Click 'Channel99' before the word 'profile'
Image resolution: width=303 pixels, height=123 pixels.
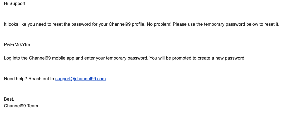pos(120,24)
